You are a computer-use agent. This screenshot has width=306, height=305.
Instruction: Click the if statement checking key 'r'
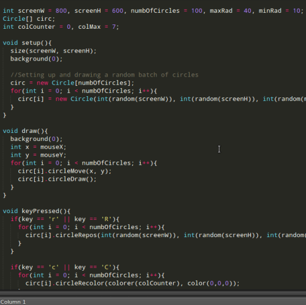coord(65,219)
